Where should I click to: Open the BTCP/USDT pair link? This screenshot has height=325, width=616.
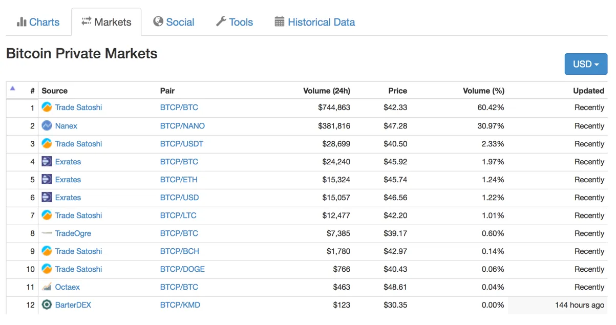182,144
